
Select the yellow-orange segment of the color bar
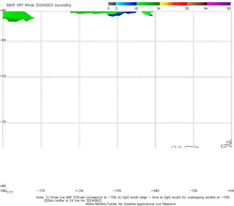pos(168,4)
